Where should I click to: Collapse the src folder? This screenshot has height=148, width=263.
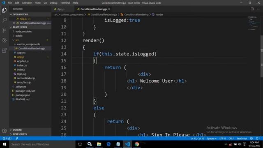tap(17, 40)
